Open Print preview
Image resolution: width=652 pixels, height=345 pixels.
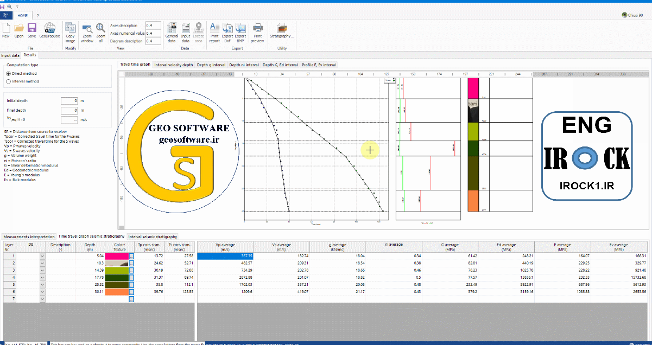258,32
